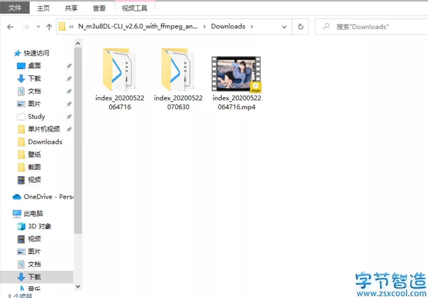The height and width of the screenshot is (298, 428).
Task: Open 视频 under 此电脑
Action: [x=34, y=239]
